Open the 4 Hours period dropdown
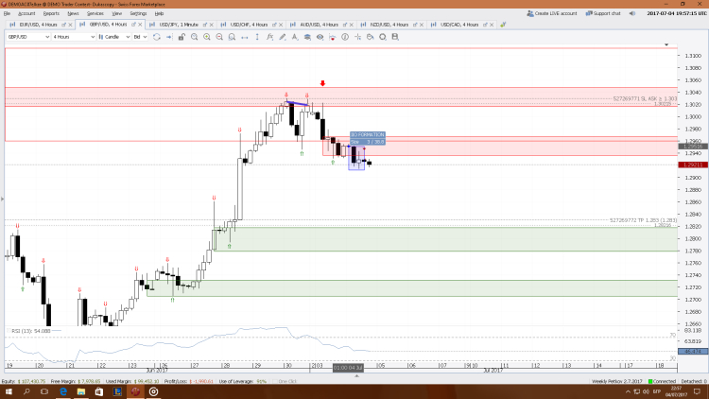 point(73,37)
